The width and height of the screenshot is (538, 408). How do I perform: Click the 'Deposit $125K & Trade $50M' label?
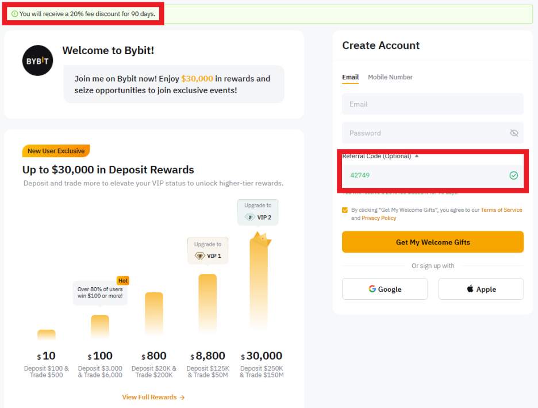[x=207, y=372]
